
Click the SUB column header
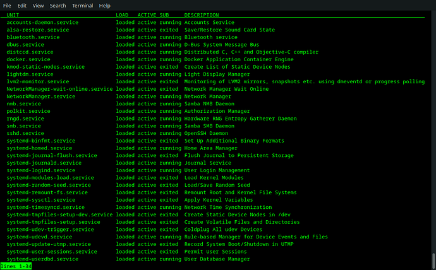(x=164, y=15)
